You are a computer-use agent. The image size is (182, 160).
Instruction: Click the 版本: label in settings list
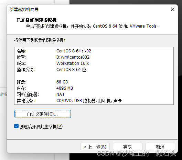click(22, 63)
